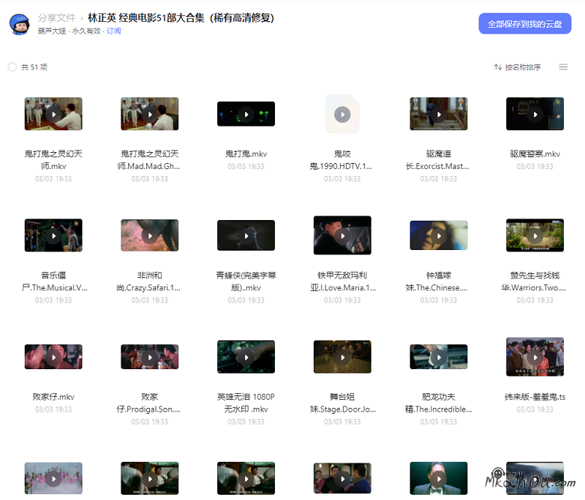Image resolution: width=585 pixels, height=500 pixels.
Task: Click the 订阅 subscribe link
Action: pos(113,31)
